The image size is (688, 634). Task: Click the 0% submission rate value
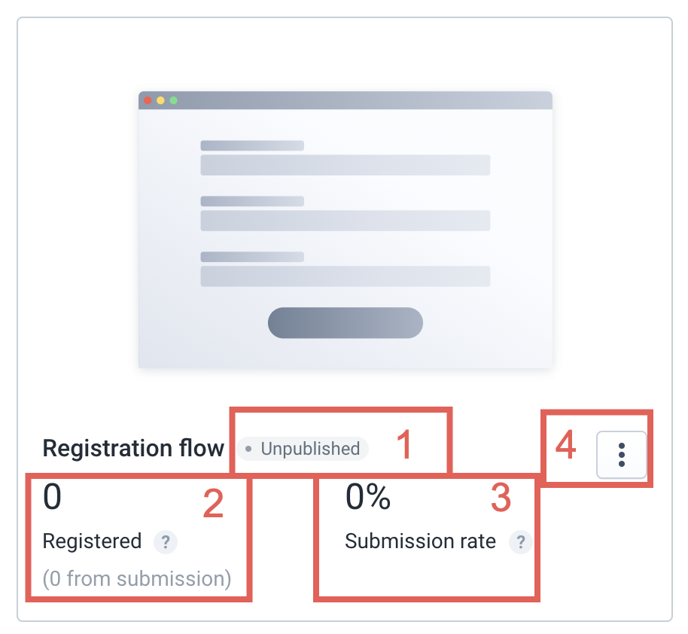click(x=367, y=496)
